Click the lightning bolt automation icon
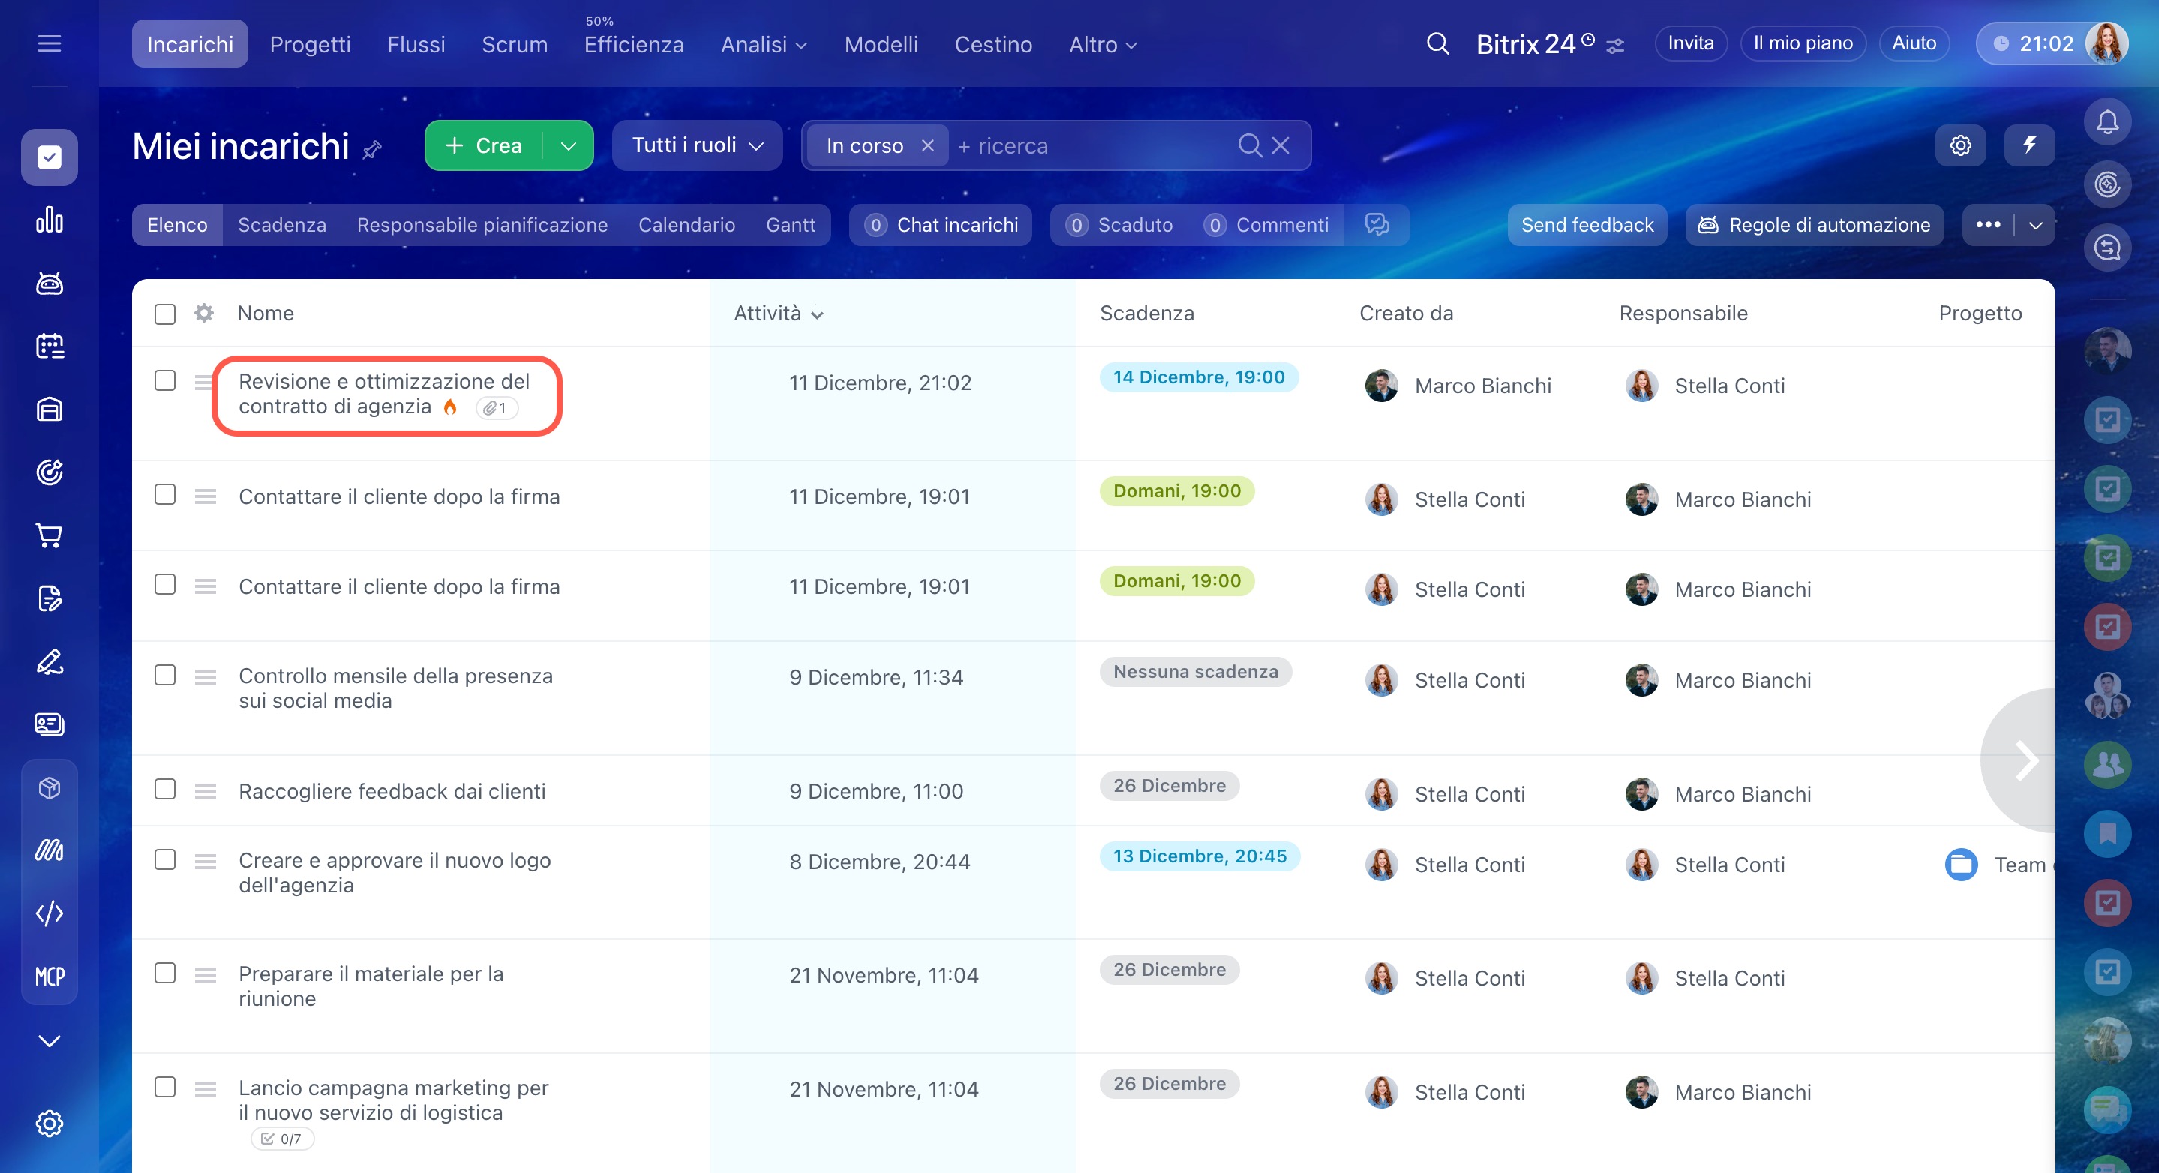Screen dimensions: 2159x1173 2028,145
